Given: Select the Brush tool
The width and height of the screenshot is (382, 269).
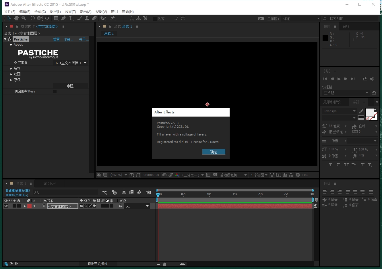Looking at the screenshot, I should (80, 18).
